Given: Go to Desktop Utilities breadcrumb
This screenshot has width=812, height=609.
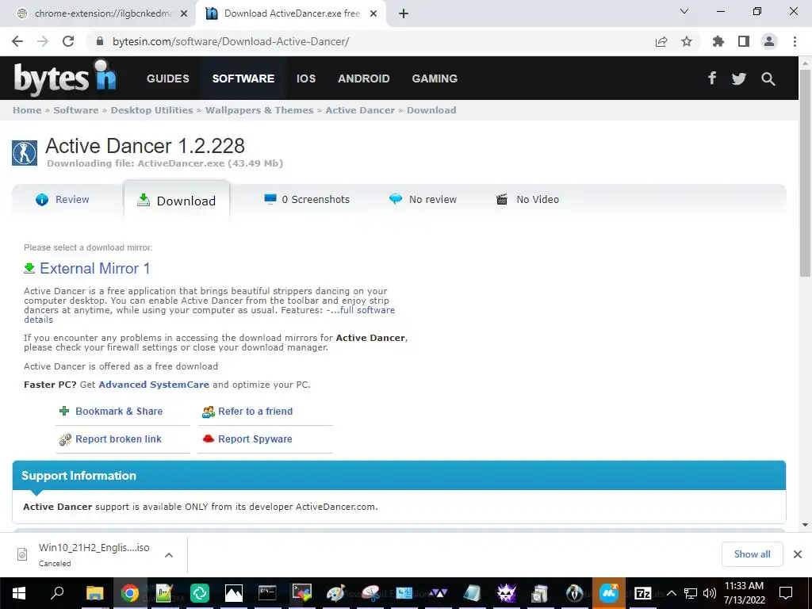Looking at the screenshot, I should [151, 110].
